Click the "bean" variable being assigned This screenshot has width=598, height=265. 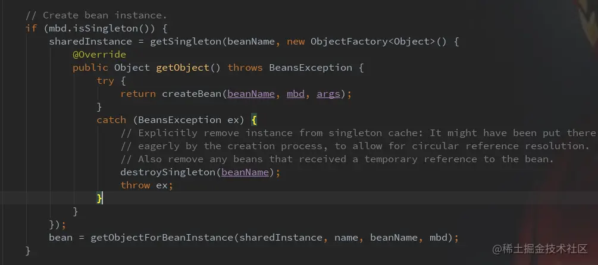pos(61,238)
